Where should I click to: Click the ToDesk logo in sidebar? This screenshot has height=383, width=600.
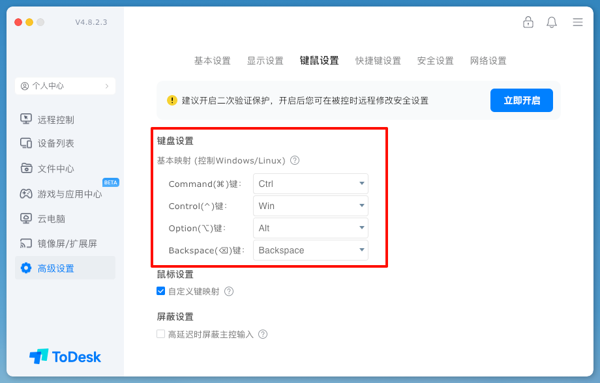pyautogui.click(x=65, y=356)
